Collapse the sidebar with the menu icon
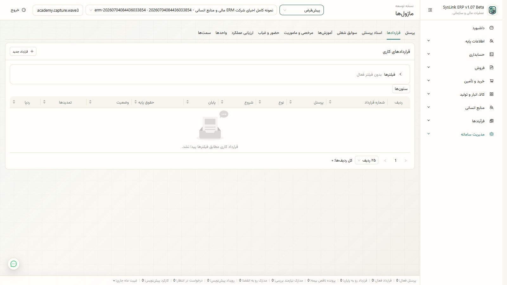 point(430,10)
